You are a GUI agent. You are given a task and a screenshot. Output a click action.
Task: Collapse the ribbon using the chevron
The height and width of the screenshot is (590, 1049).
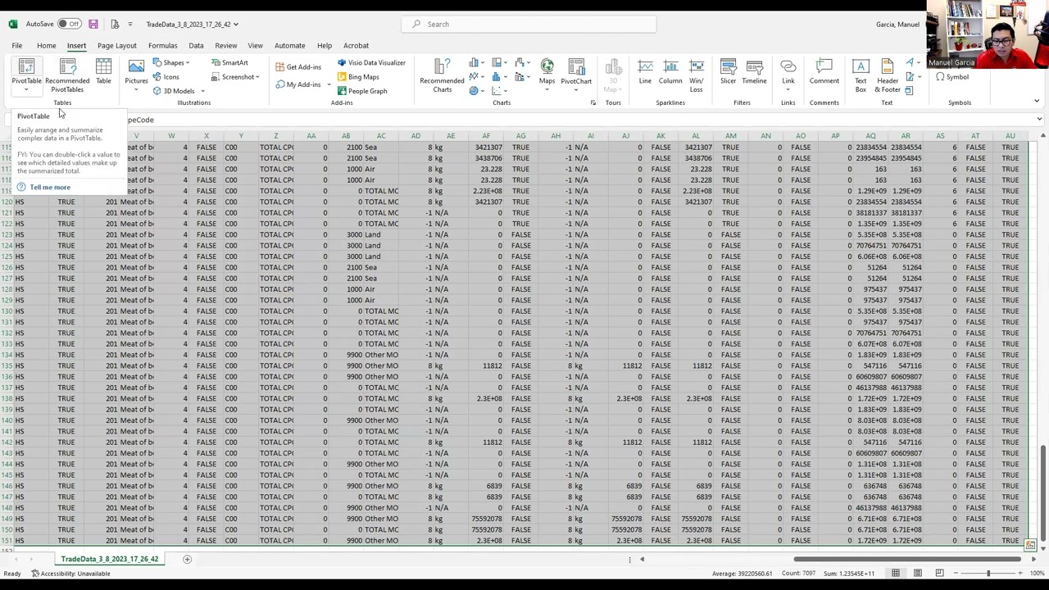click(1037, 102)
